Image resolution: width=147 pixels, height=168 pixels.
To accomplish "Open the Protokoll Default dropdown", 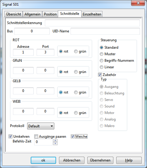I will 41,126.
